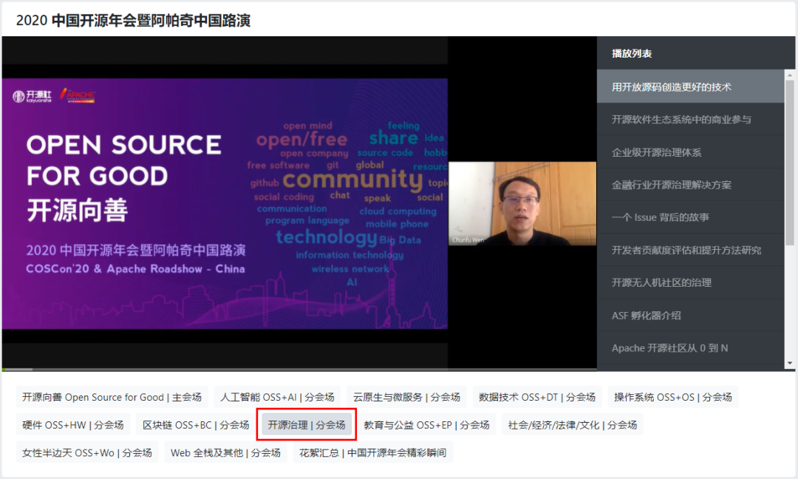The width and height of the screenshot is (798, 479).
Task: Open 花絮汇总 中国开源年会精彩瞬间 tab
Action: click(x=372, y=452)
